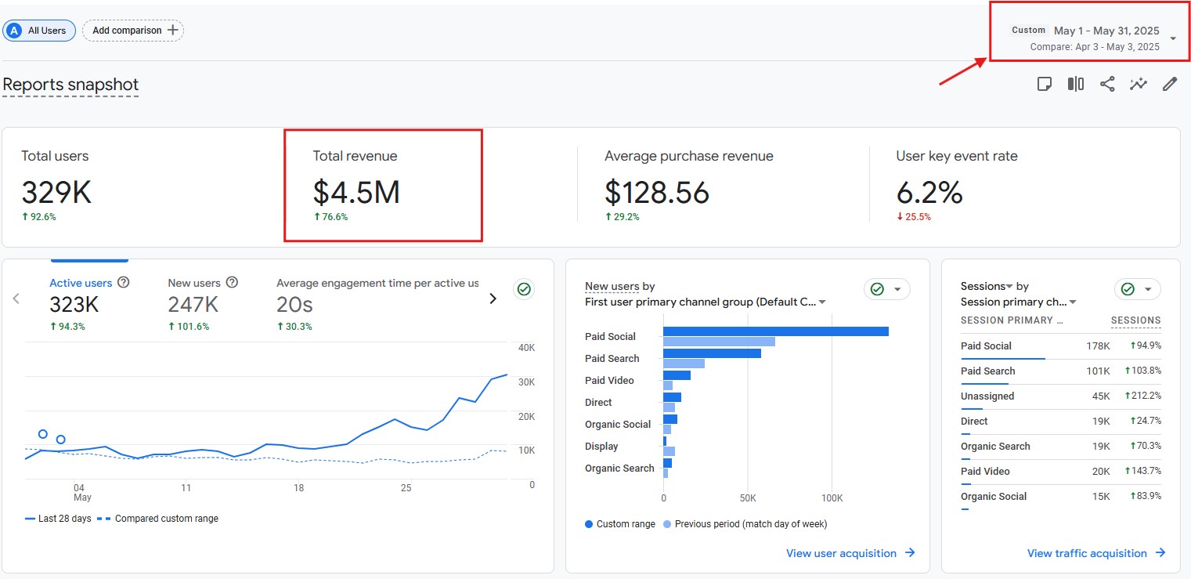Click the Unassigned row in Sessions table
This screenshot has height=579, width=1191.
coord(1061,396)
